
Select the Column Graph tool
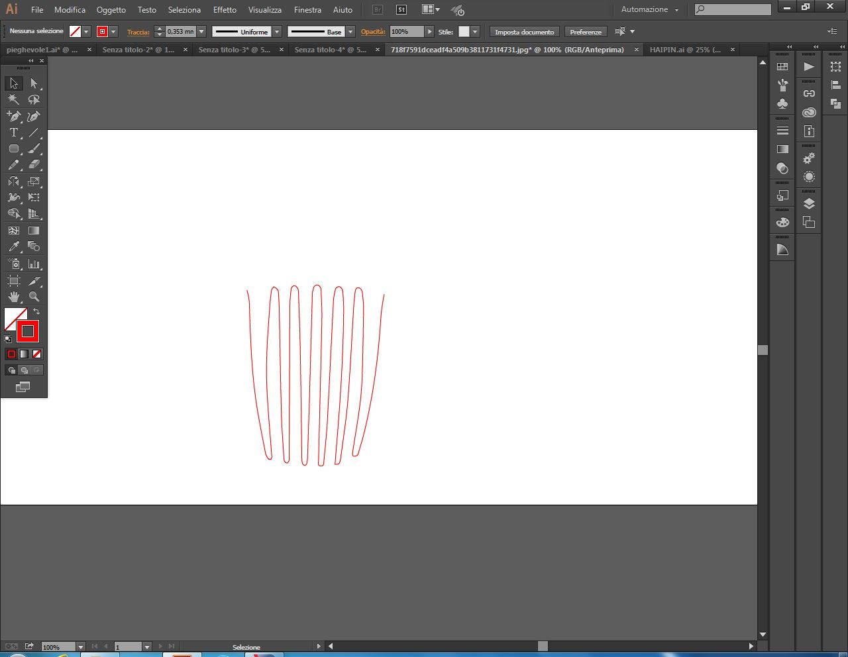[34, 264]
